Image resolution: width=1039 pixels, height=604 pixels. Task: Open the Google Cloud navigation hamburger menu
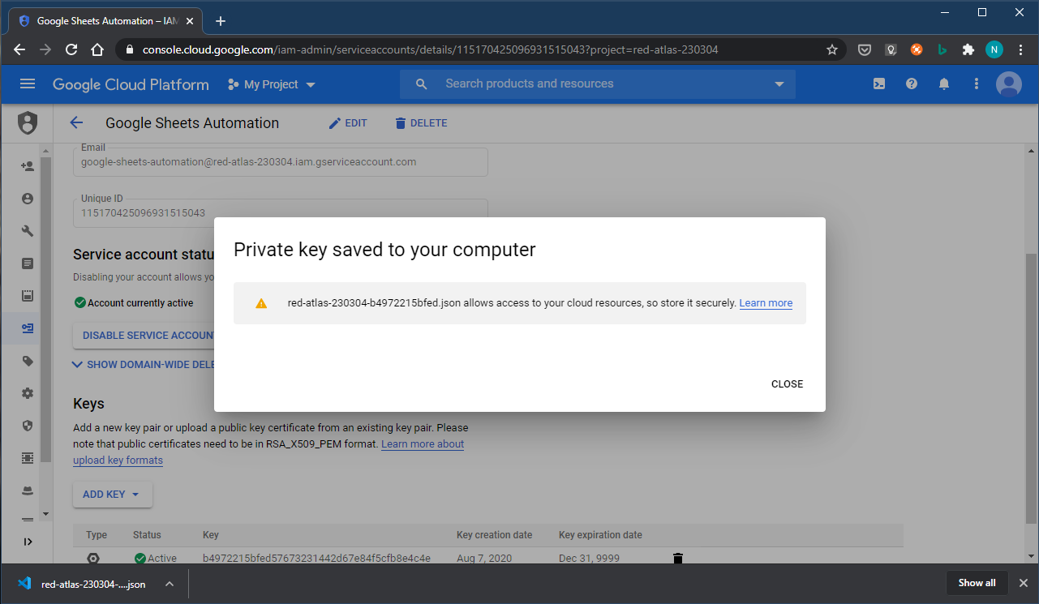pos(28,84)
